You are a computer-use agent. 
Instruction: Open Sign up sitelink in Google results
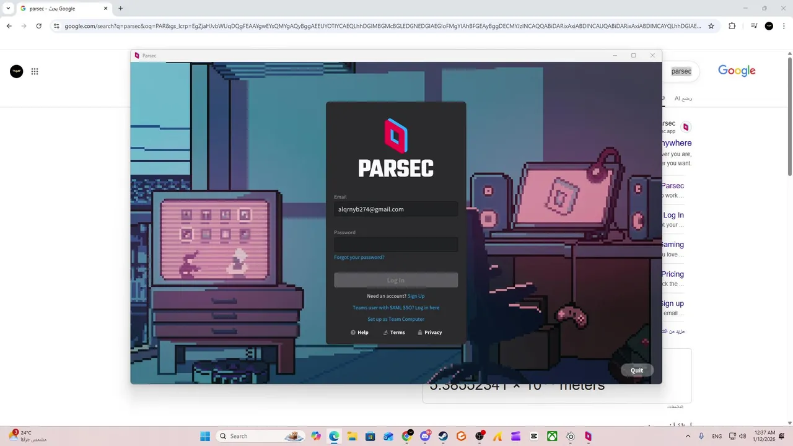pyautogui.click(x=673, y=304)
